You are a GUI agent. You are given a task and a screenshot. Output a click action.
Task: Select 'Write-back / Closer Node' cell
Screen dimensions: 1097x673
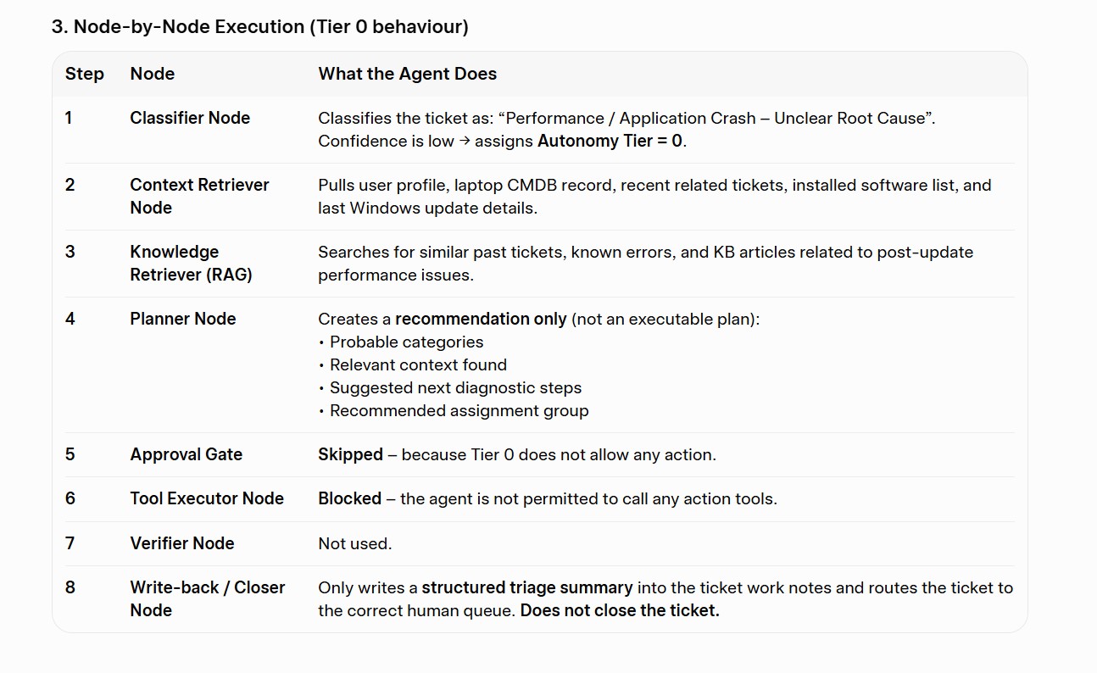click(208, 598)
